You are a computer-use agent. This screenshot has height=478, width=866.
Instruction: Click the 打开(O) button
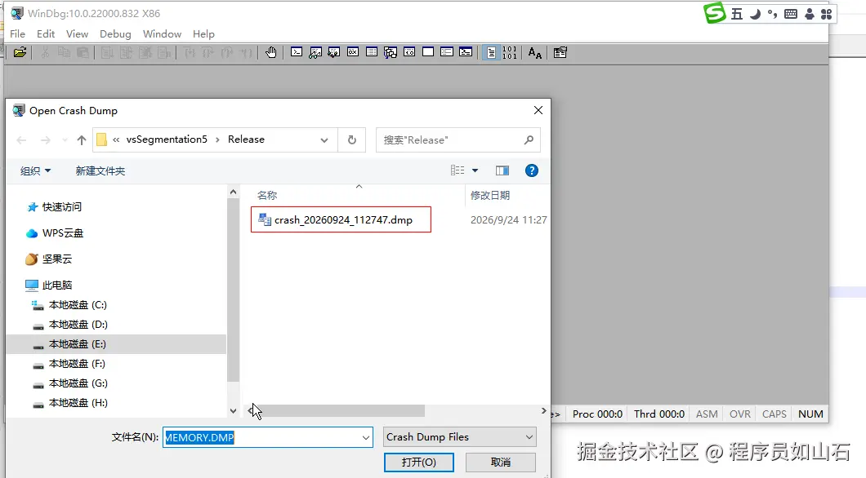click(x=419, y=462)
